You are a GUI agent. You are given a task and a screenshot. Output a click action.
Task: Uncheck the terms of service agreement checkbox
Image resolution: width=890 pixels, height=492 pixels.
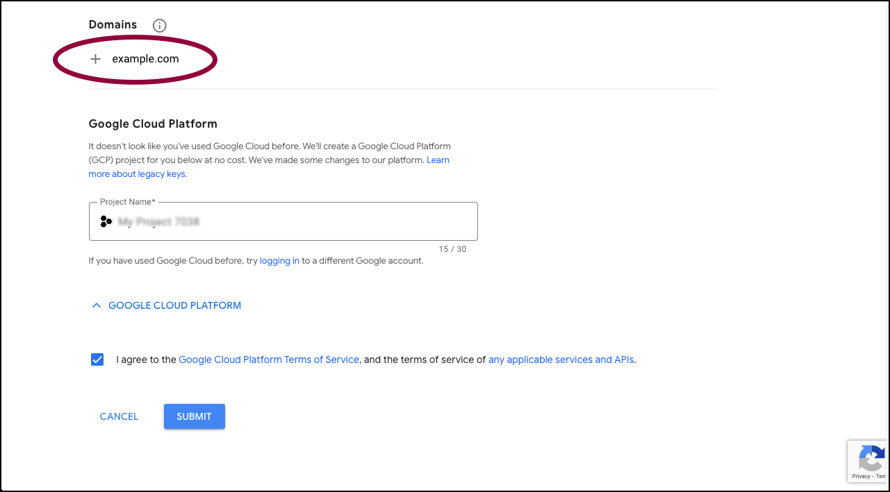97,359
